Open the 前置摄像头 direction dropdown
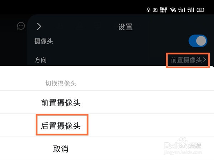The width and height of the screenshot is (214, 160). (188, 60)
